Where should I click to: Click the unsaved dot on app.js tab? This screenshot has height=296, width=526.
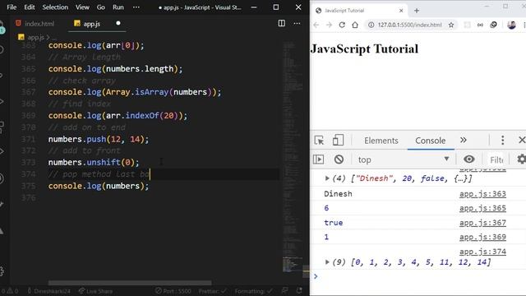pos(118,23)
